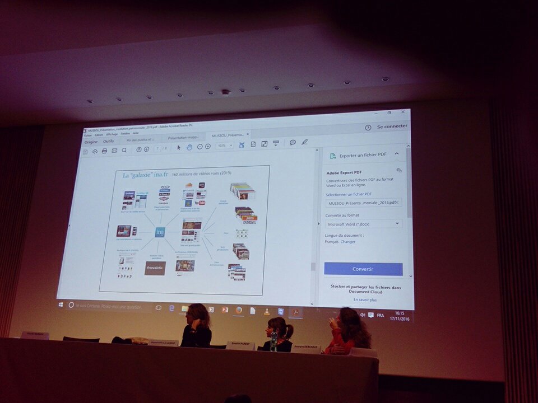Open the Aide menu
538x403 pixels.
(x=136, y=133)
